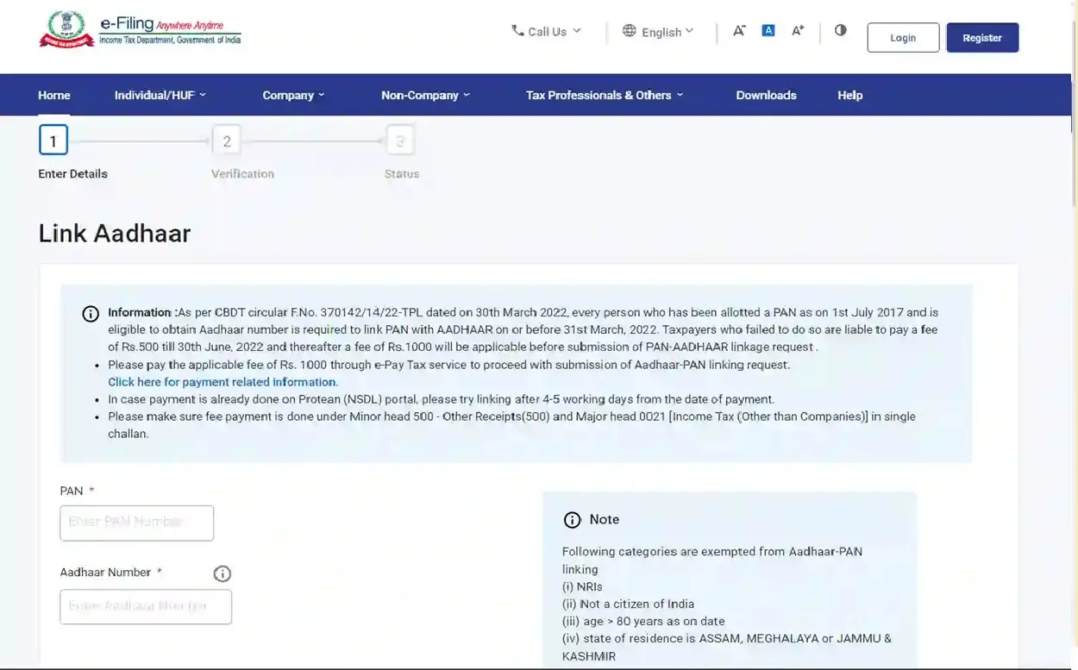
Task: Open the Non-Company dropdown menu
Action: click(425, 95)
